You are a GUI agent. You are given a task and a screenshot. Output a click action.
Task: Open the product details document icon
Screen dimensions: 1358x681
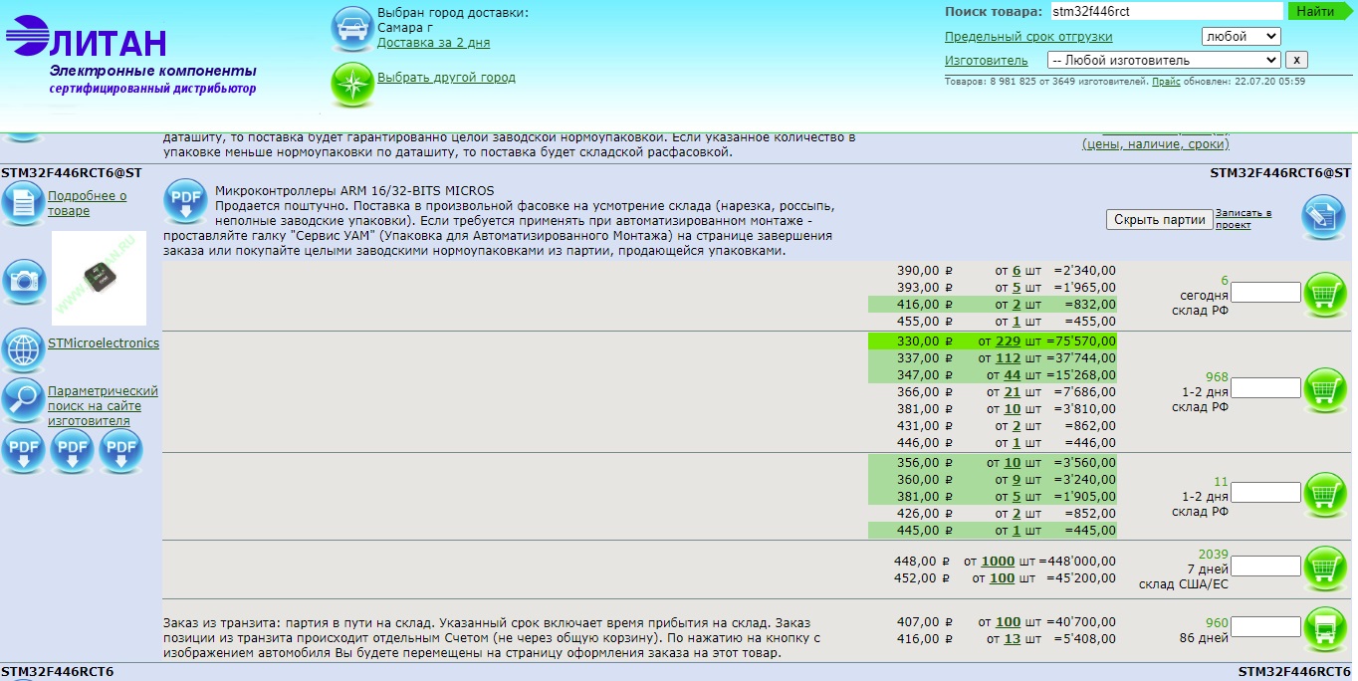coord(23,203)
